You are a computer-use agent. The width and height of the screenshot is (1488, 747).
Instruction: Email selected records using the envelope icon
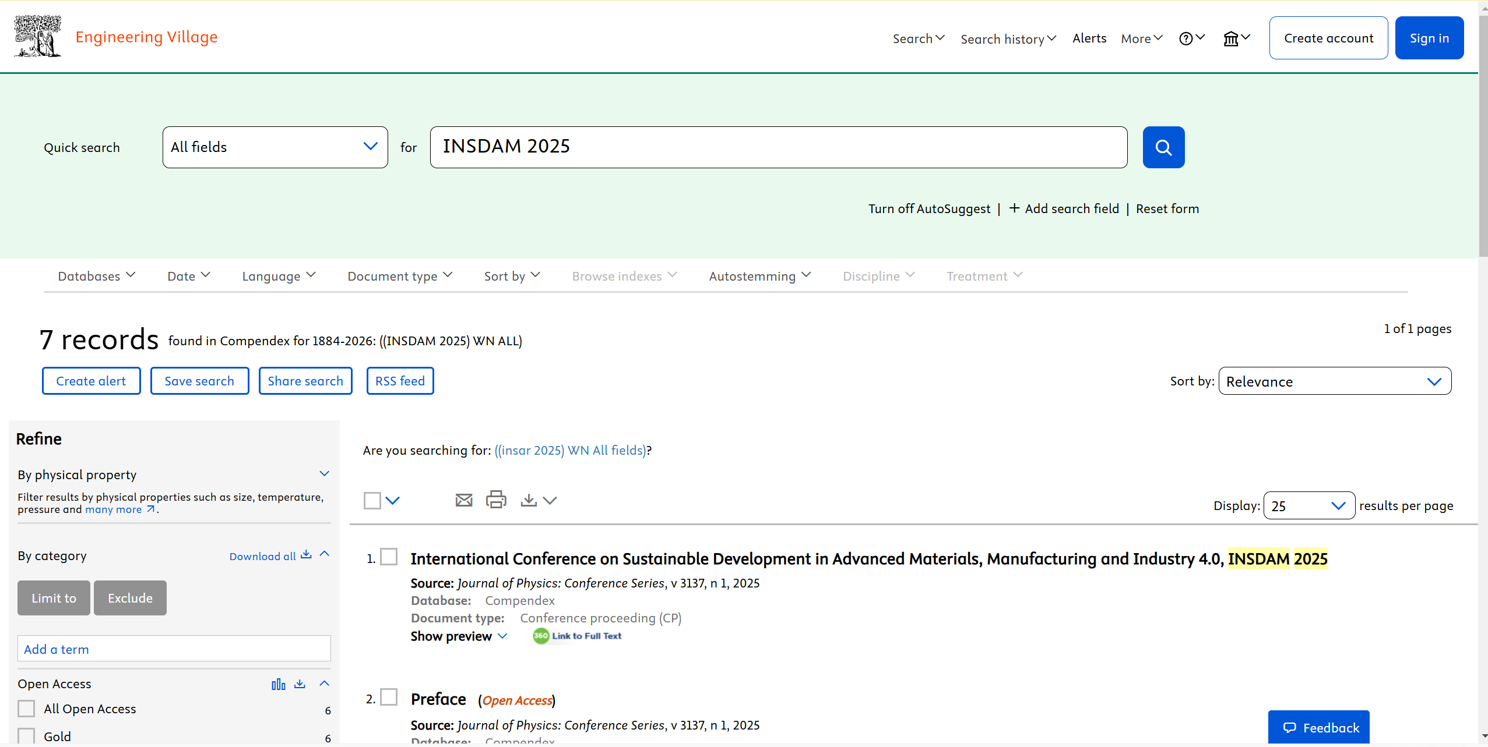[464, 500]
